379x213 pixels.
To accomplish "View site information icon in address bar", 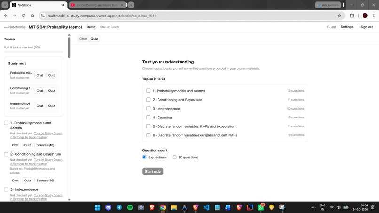I will point(43,16).
